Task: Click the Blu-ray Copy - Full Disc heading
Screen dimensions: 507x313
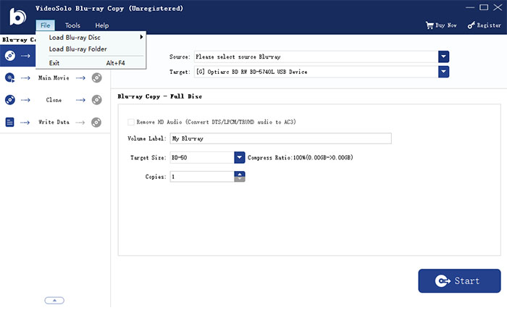Action: (160, 96)
